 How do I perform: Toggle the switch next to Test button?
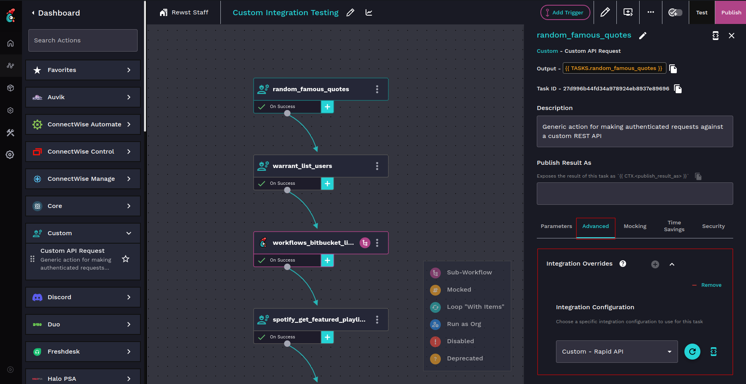pos(675,12)
